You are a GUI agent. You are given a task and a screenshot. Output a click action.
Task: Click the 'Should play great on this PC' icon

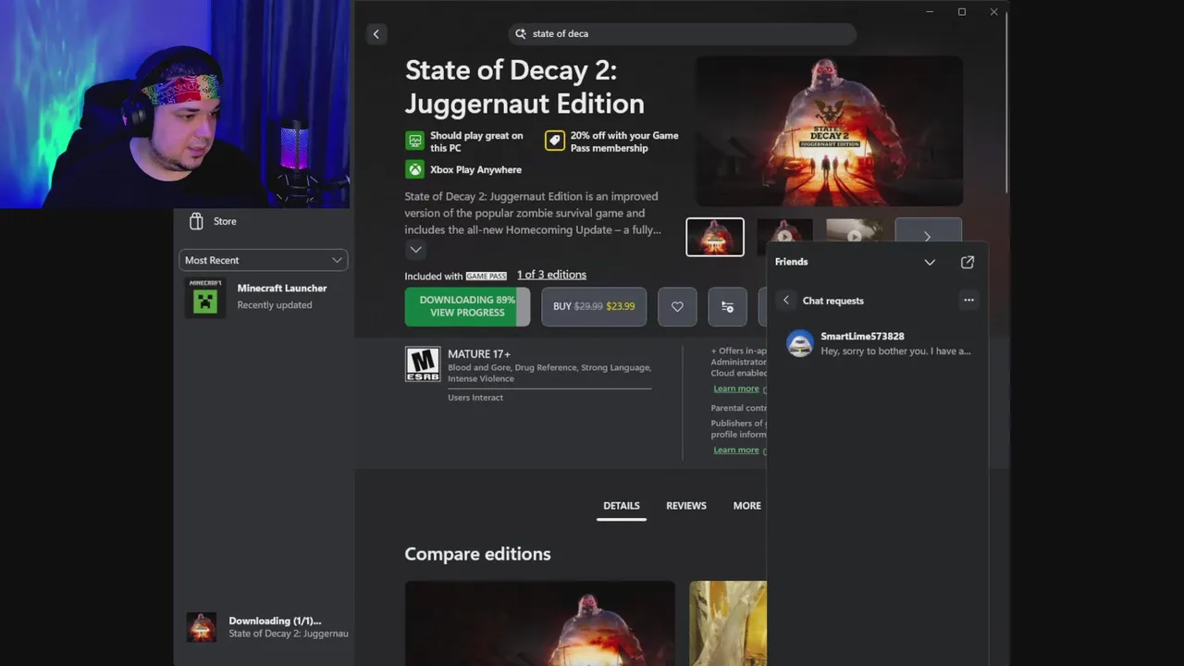(x=415, y=141)
